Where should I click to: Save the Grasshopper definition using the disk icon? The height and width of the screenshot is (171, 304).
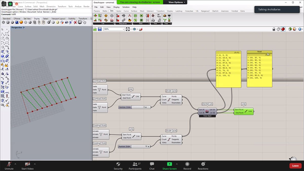[99, 29]
